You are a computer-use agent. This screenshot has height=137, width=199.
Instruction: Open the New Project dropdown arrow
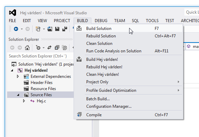point(44,29)
